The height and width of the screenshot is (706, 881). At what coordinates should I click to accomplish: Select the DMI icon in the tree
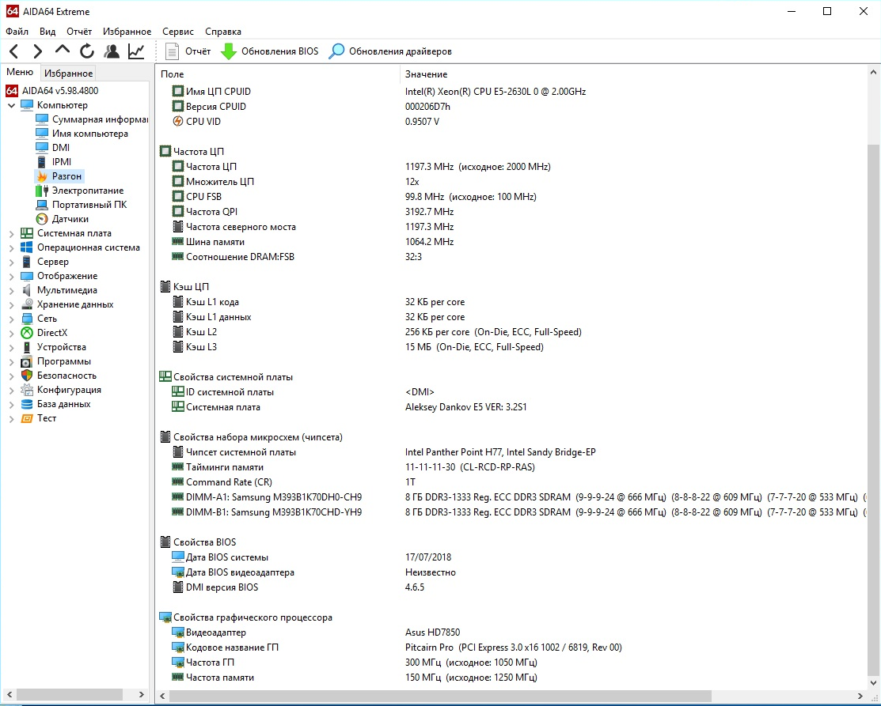coord(42,147)
